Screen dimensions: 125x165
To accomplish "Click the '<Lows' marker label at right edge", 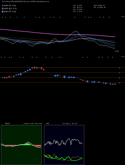I will click(123, 56).
